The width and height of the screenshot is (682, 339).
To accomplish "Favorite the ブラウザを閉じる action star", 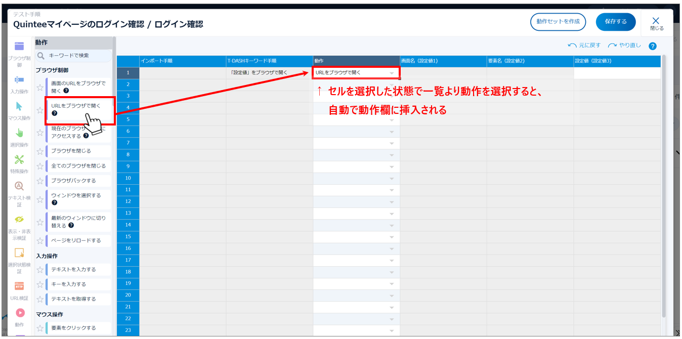I will click(x=40, y=151).
